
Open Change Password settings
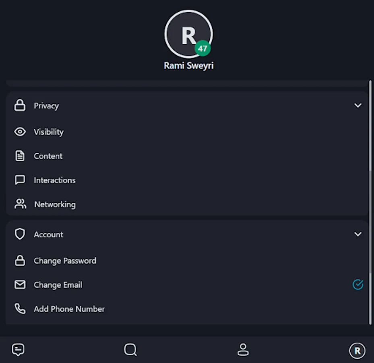(x=65, y=261)
